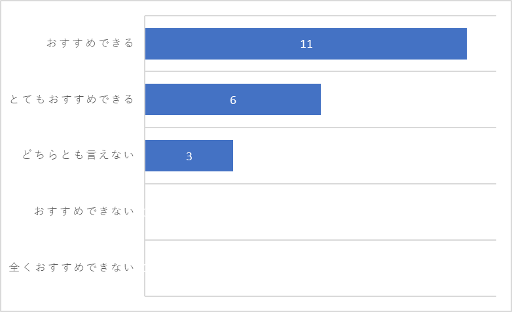This screenshot has width=512, height=312.
Task: Select the blue bar labeled 11
Action: tap(306, 44)
